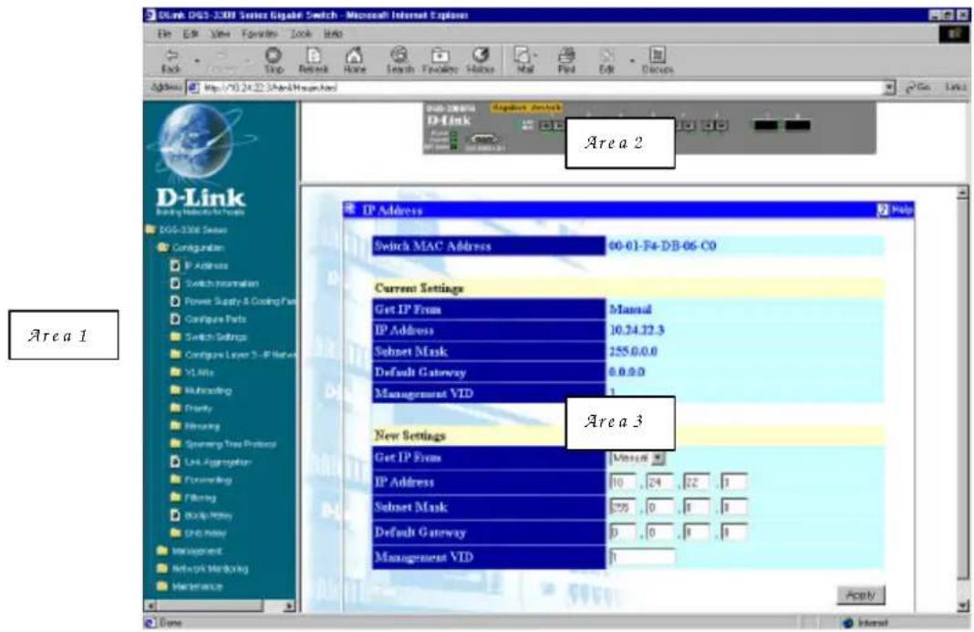Screen dimensions: 974x632
Task: Open the browser Help menu
Action: [x=333, y=34]
